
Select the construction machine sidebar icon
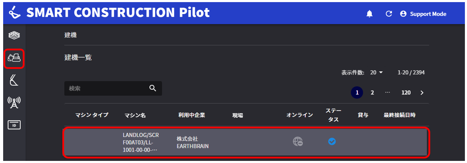point(14,58)
